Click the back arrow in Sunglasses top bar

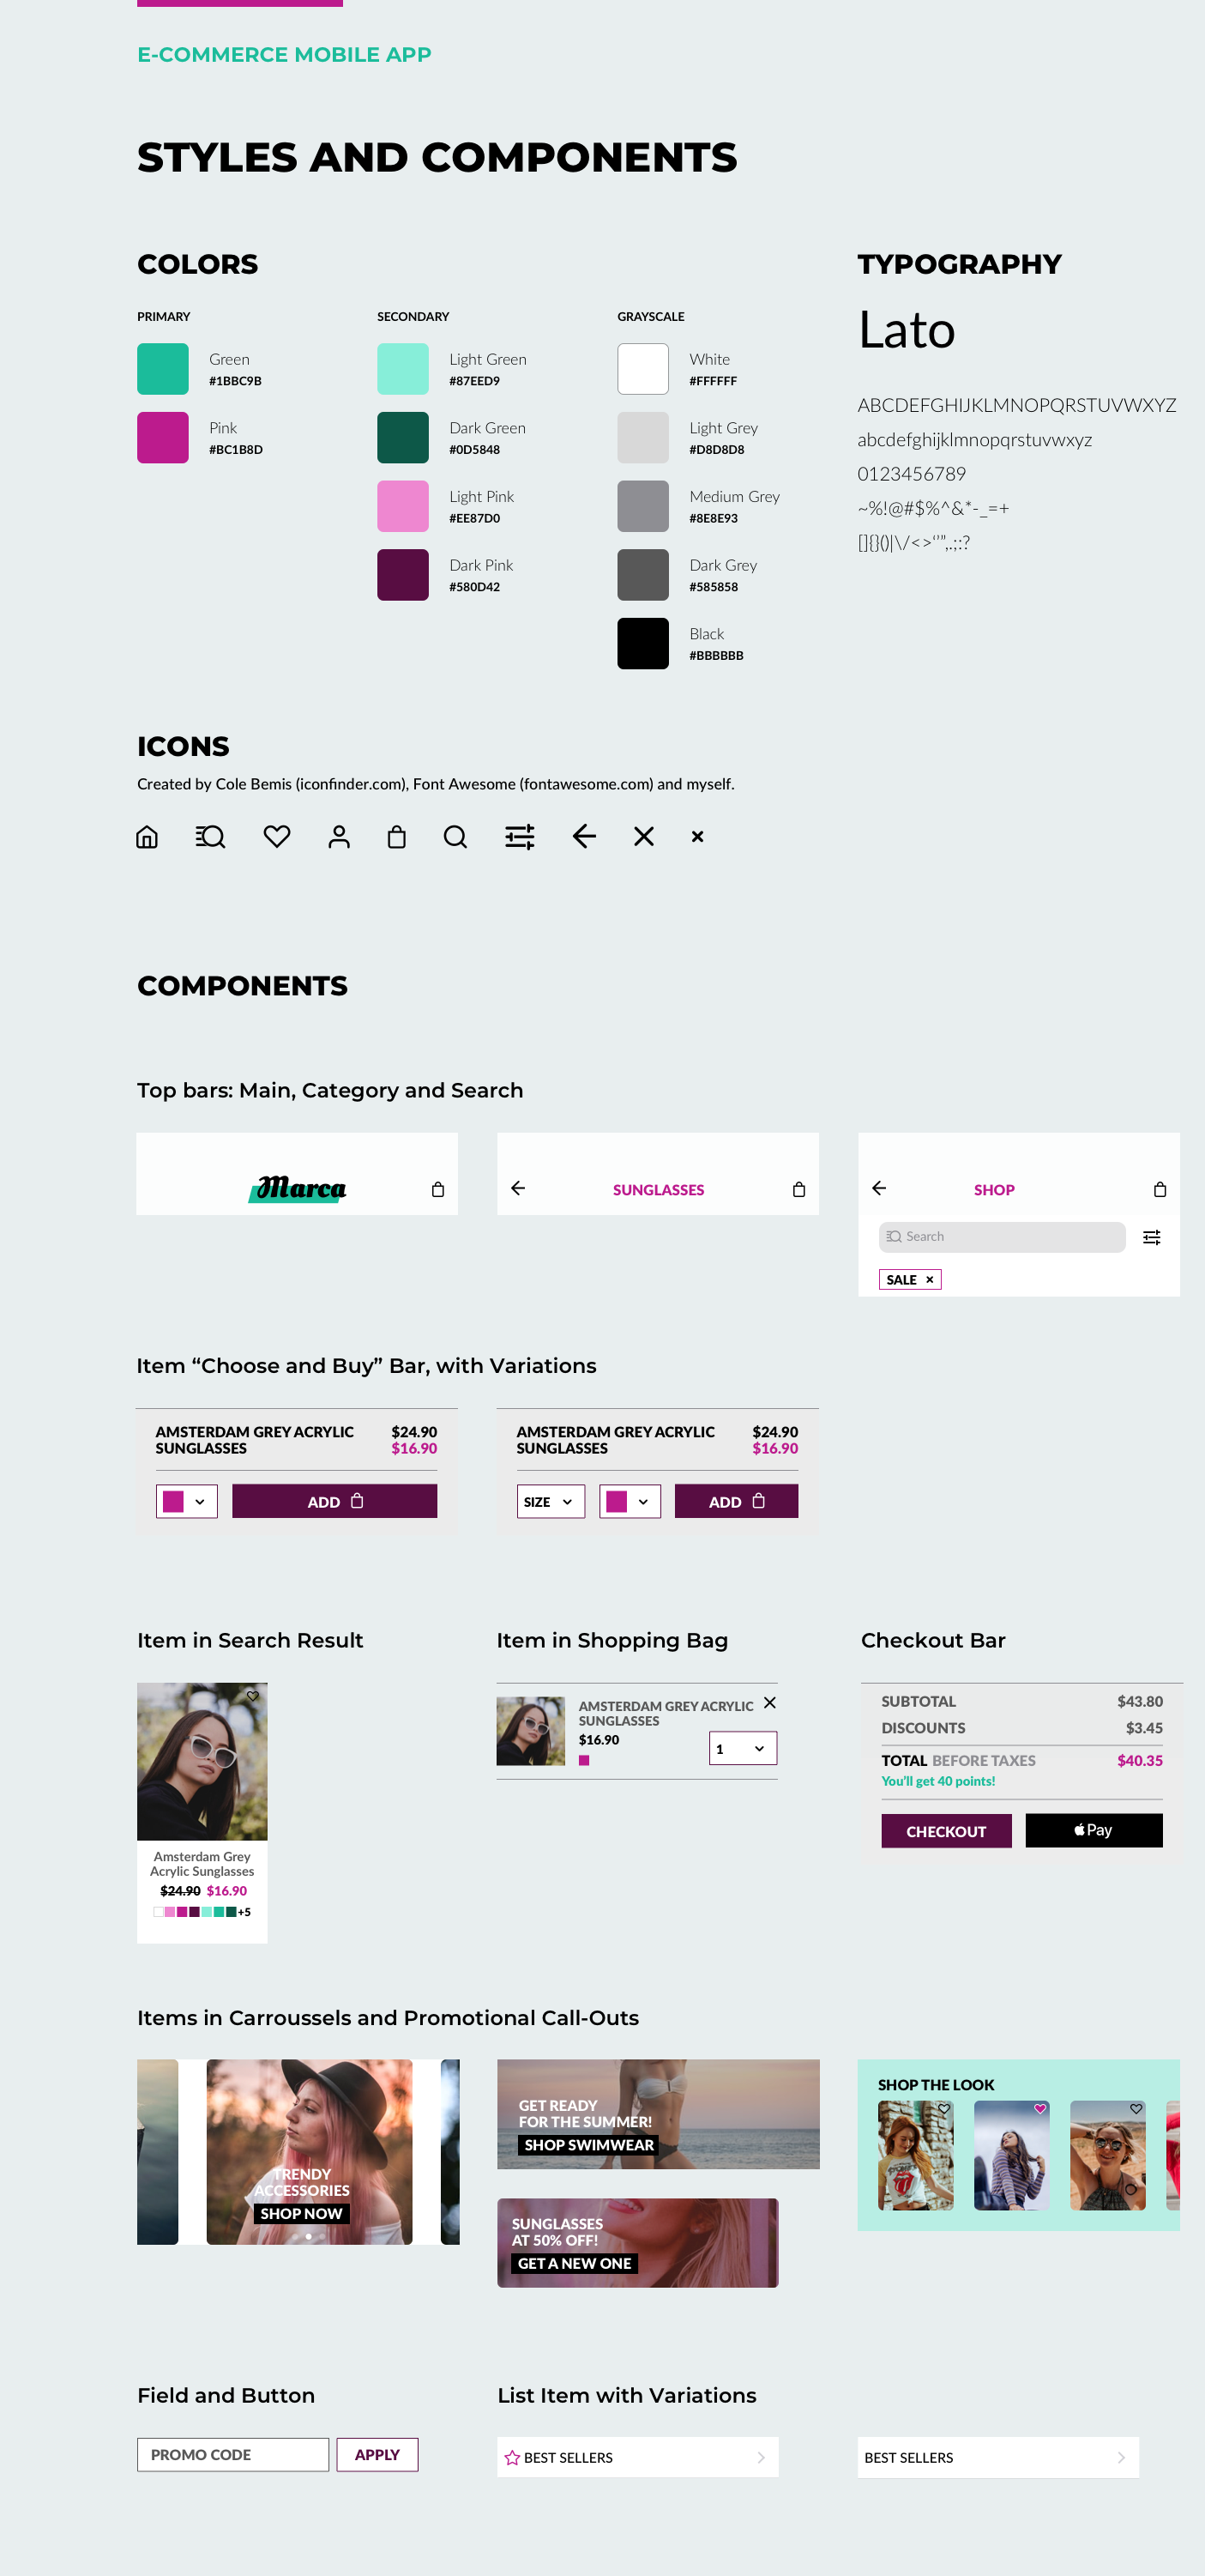coord(517,1188)
